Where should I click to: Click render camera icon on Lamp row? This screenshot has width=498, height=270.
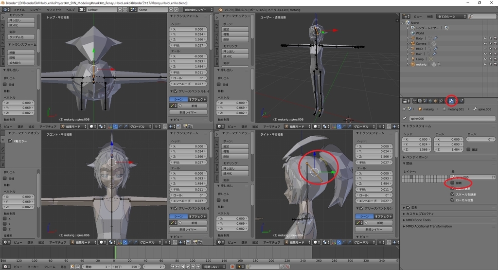click(496, 59)
